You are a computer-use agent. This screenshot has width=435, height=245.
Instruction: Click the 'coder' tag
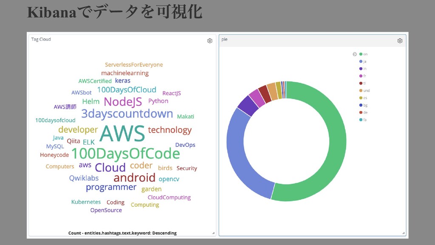141,165
